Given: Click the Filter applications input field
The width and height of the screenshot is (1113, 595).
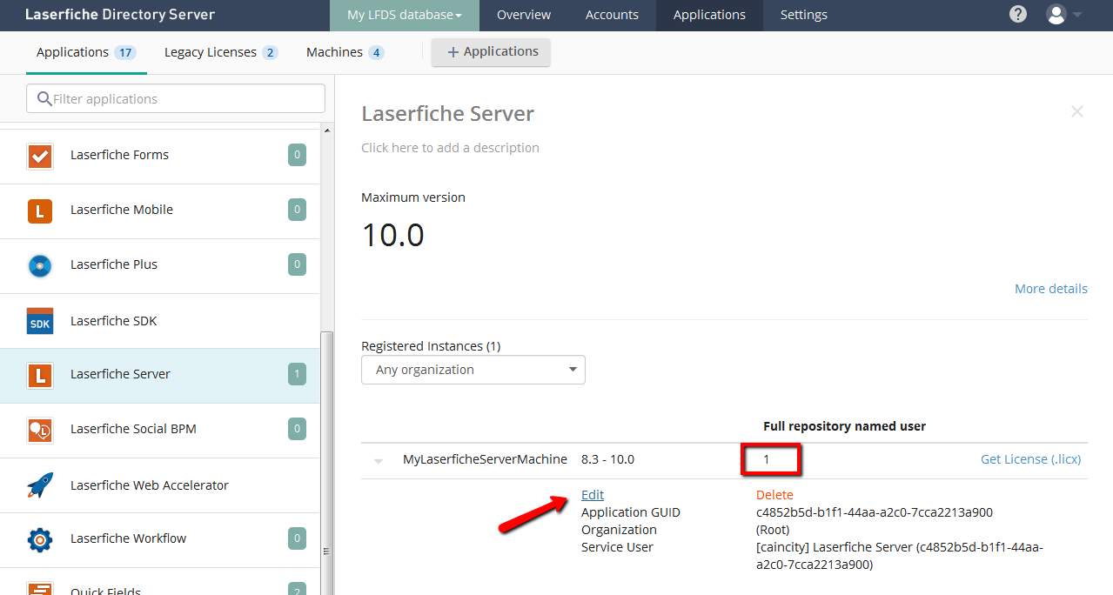Looking at the screenshot, I should pyautogui.click(x=176, y=98).
